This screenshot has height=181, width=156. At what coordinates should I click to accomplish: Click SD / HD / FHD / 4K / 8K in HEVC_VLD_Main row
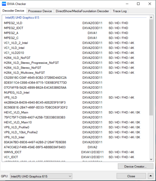coord(124,112)
